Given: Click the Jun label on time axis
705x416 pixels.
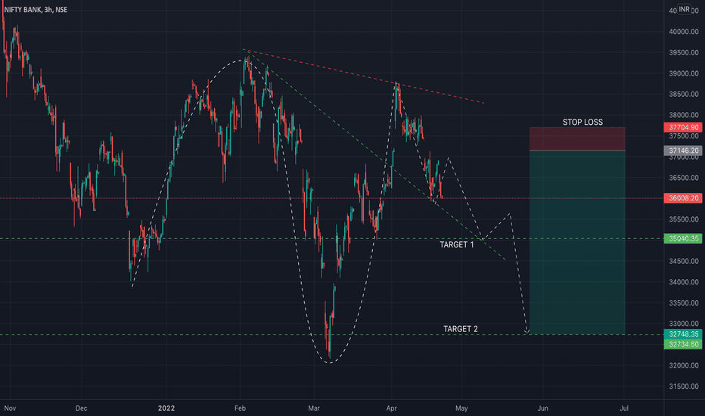Looking at the screenshot, I should [543, 408].
